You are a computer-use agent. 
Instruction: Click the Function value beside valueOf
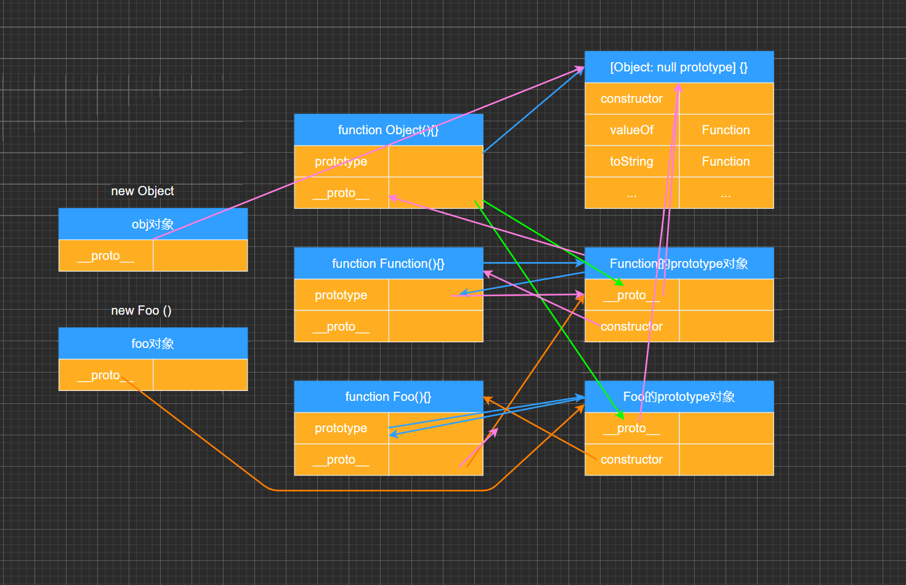click(726, 130)
